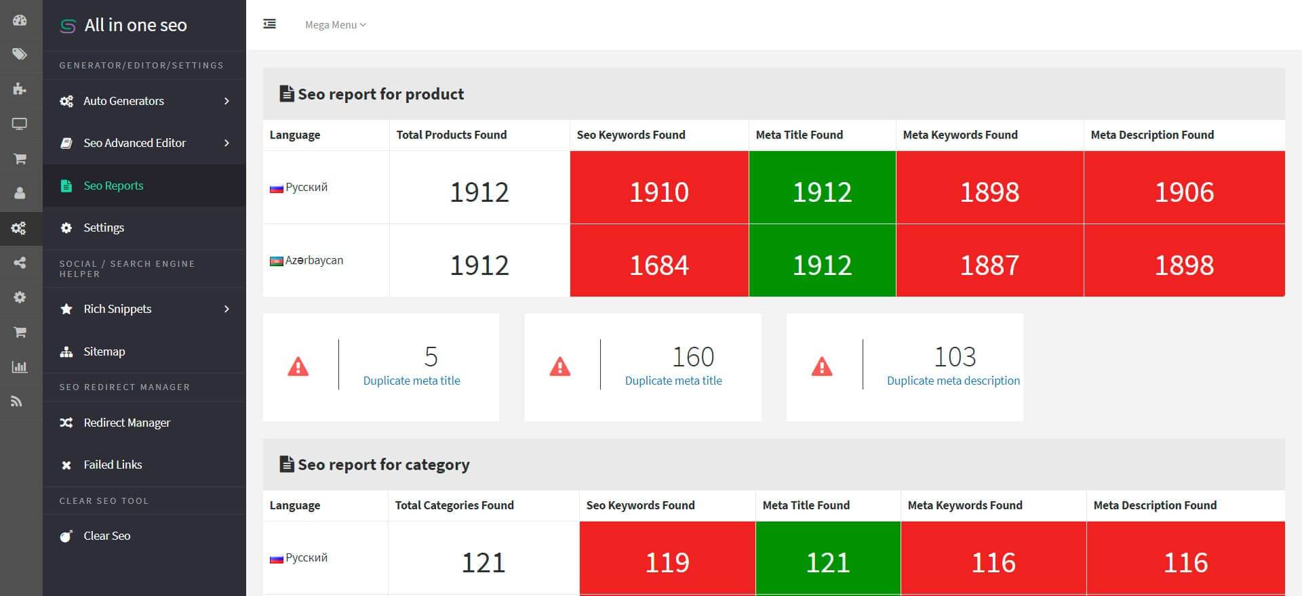This screenshot has height=596, width=1302.
Task: Click the Seo report for category heading
Action: coord(384,465)
